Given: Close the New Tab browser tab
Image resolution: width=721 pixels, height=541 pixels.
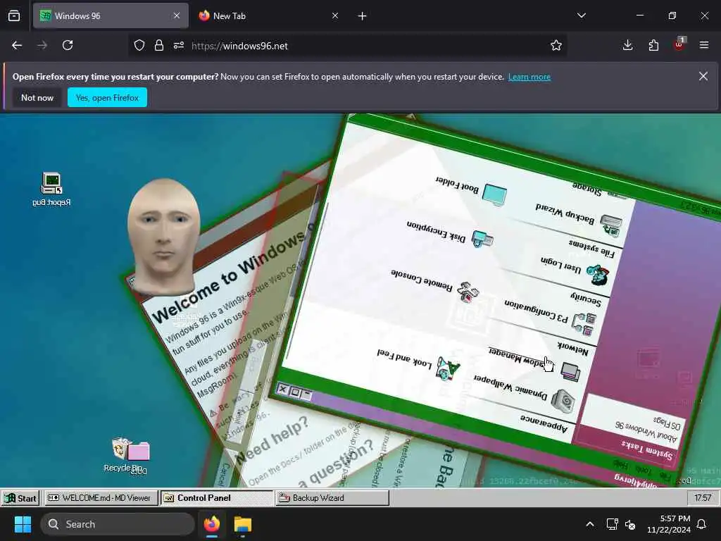Looking at the screenshot, I should pos(335,16).
